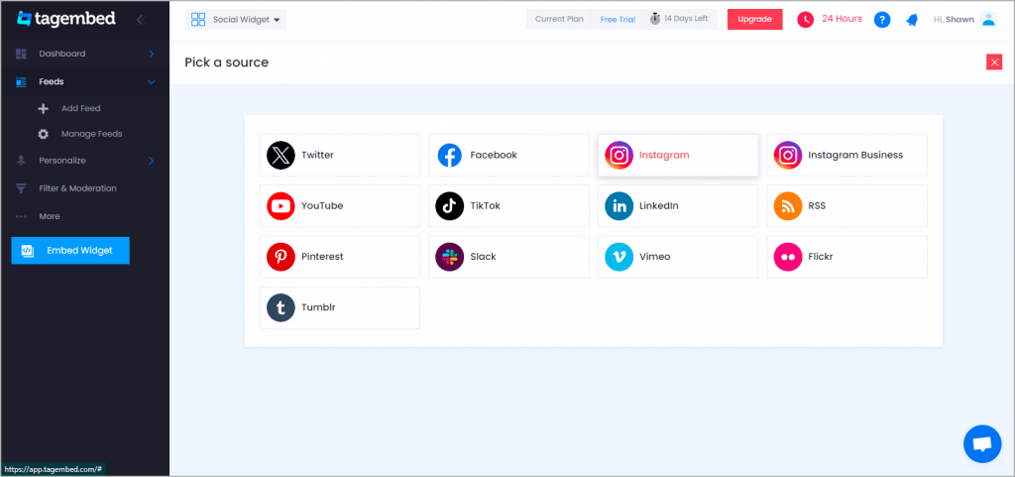The image size is (1015, 477).
Task: Click the Facebook logo icon
Action: coord(449,156)
